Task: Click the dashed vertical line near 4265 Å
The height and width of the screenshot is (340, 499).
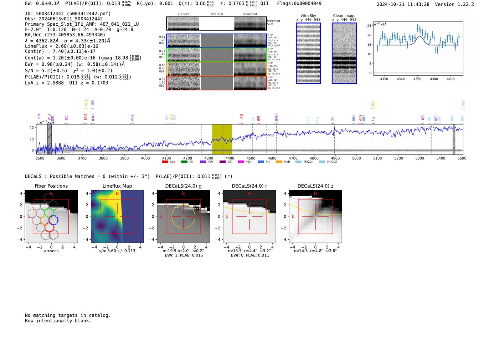Action: [201, 139]
